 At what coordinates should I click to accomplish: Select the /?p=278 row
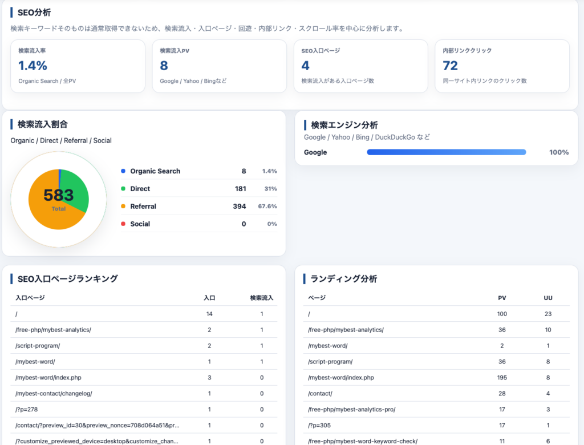pyautogui.click(x=144, y=409)
